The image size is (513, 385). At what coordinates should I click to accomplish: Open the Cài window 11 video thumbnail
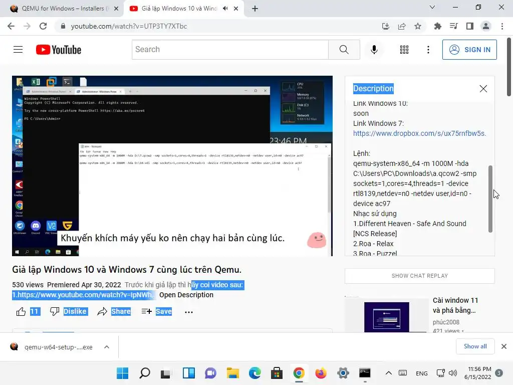pos(386,316)
